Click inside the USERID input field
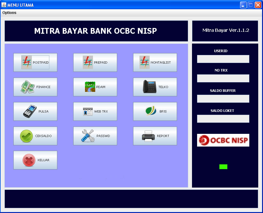 pyautogui.click(x=223, y=59)
